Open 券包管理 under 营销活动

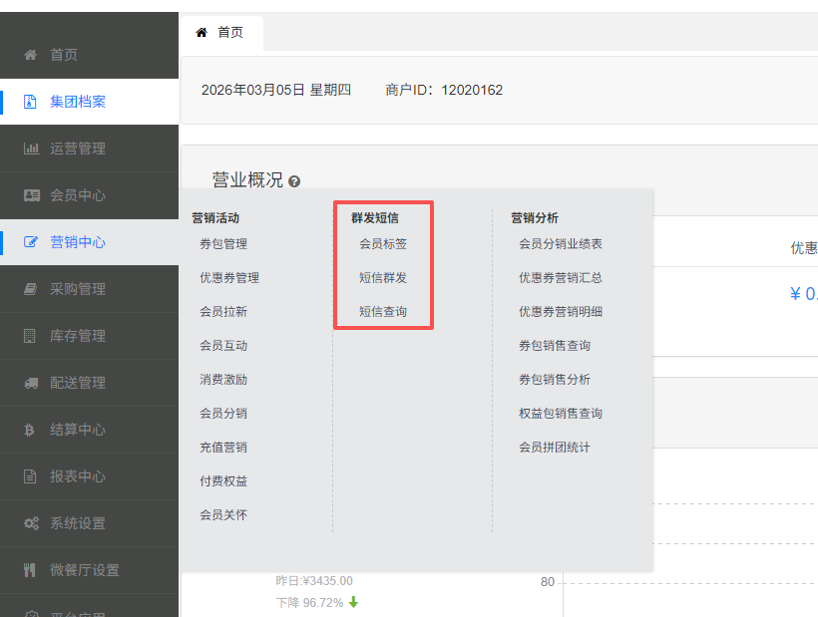click(x=223, y=244)
